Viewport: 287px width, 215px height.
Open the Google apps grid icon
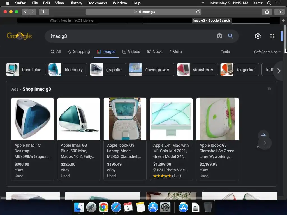click(272, 36)
